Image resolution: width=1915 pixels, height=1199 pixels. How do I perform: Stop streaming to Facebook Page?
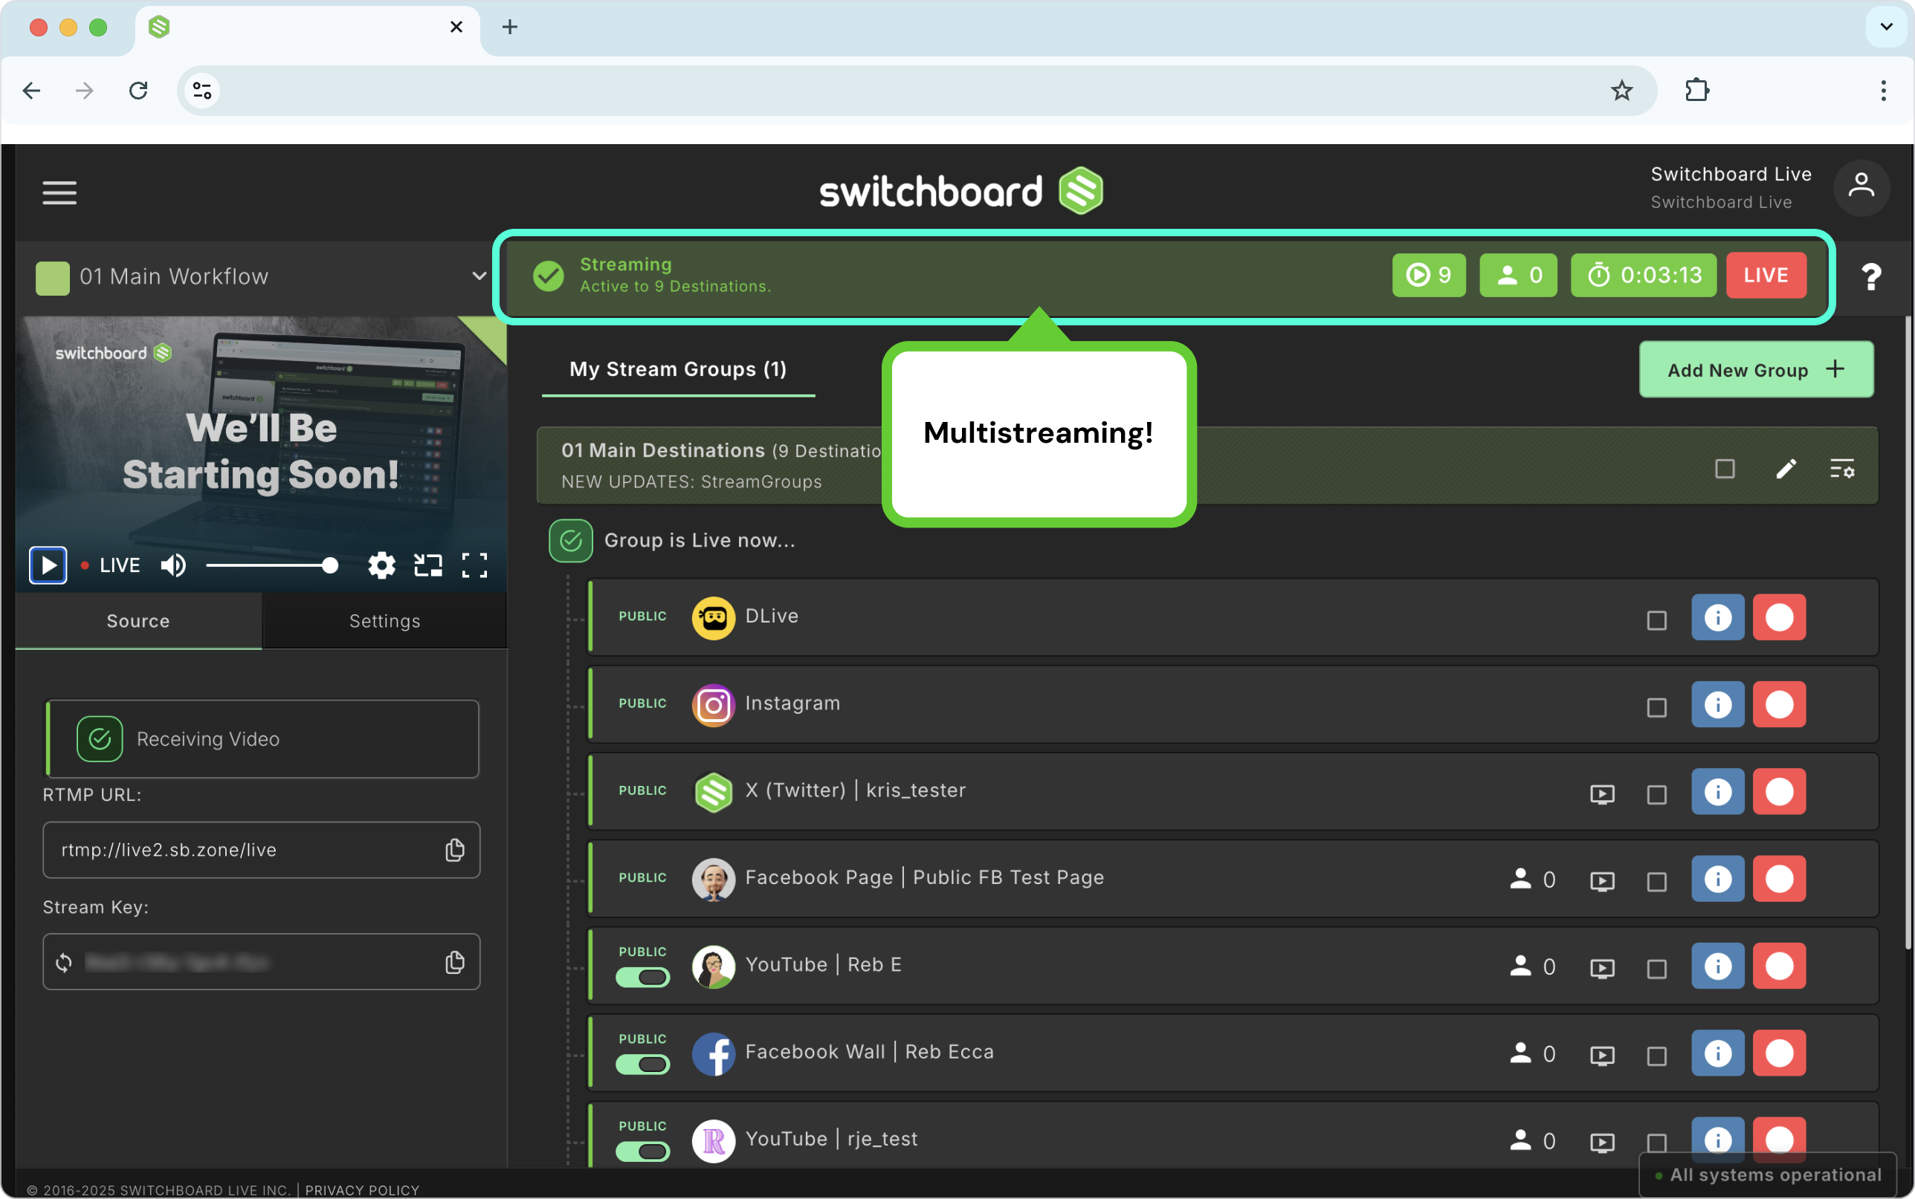click(x=1780, y=879)
